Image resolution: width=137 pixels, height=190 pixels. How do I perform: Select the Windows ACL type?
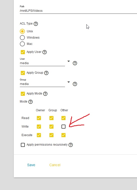[x=22, y=38]
